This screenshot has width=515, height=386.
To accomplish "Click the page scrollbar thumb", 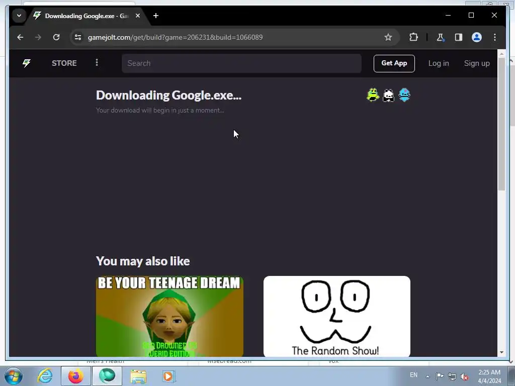I will (501, 124).
